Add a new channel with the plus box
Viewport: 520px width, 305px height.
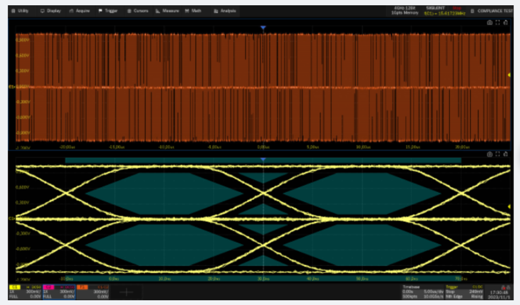coord(126,292)
